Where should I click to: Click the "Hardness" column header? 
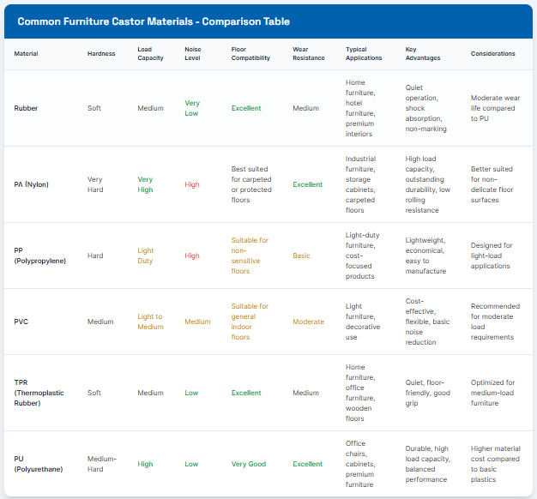click(100, 54)
